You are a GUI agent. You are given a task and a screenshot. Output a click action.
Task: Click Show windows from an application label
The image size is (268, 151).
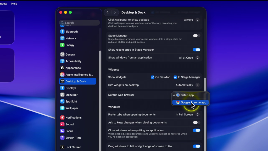130,57
